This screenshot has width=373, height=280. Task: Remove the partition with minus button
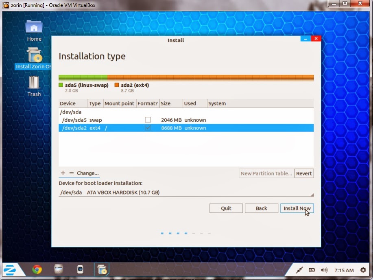tap(71, 173)
